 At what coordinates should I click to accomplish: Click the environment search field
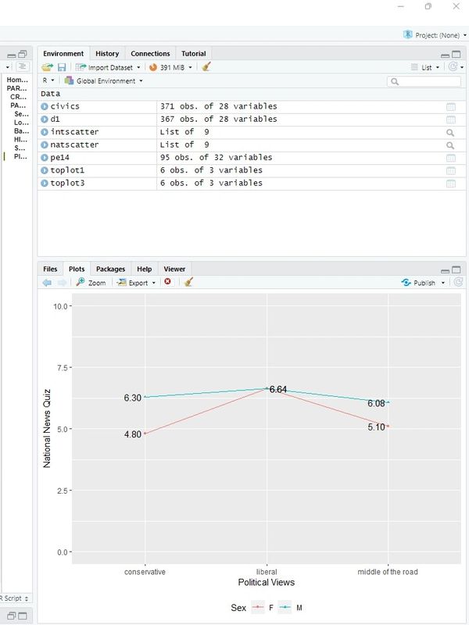tap(428, 81)
